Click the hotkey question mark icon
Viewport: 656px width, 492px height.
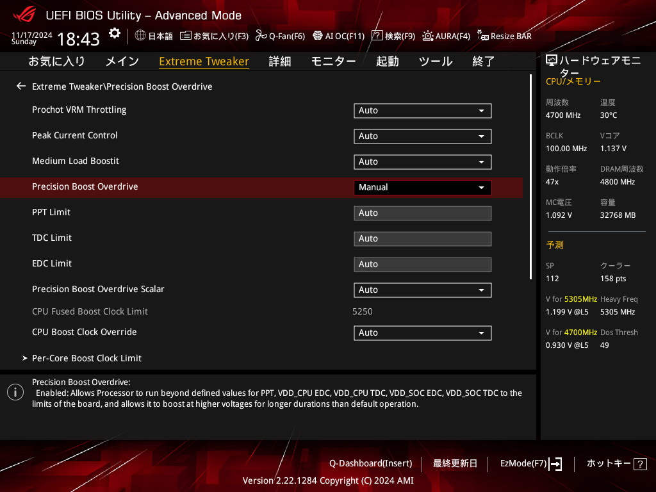(x=641, y=464)
